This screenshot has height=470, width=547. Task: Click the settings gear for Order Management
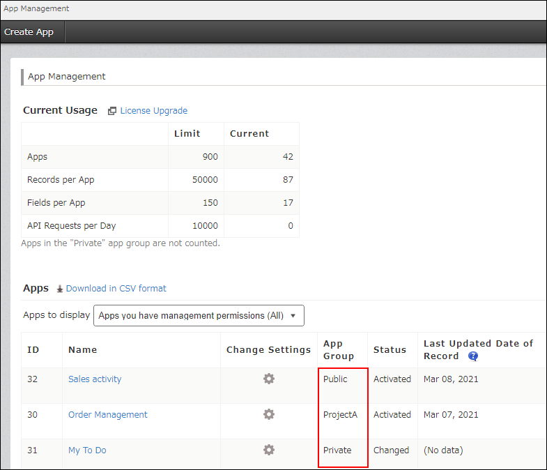tap(269, 414)
